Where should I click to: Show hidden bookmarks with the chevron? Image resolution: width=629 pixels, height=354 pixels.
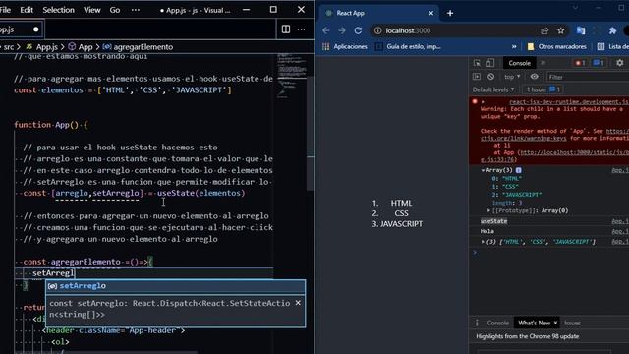[x=514, y=47]
